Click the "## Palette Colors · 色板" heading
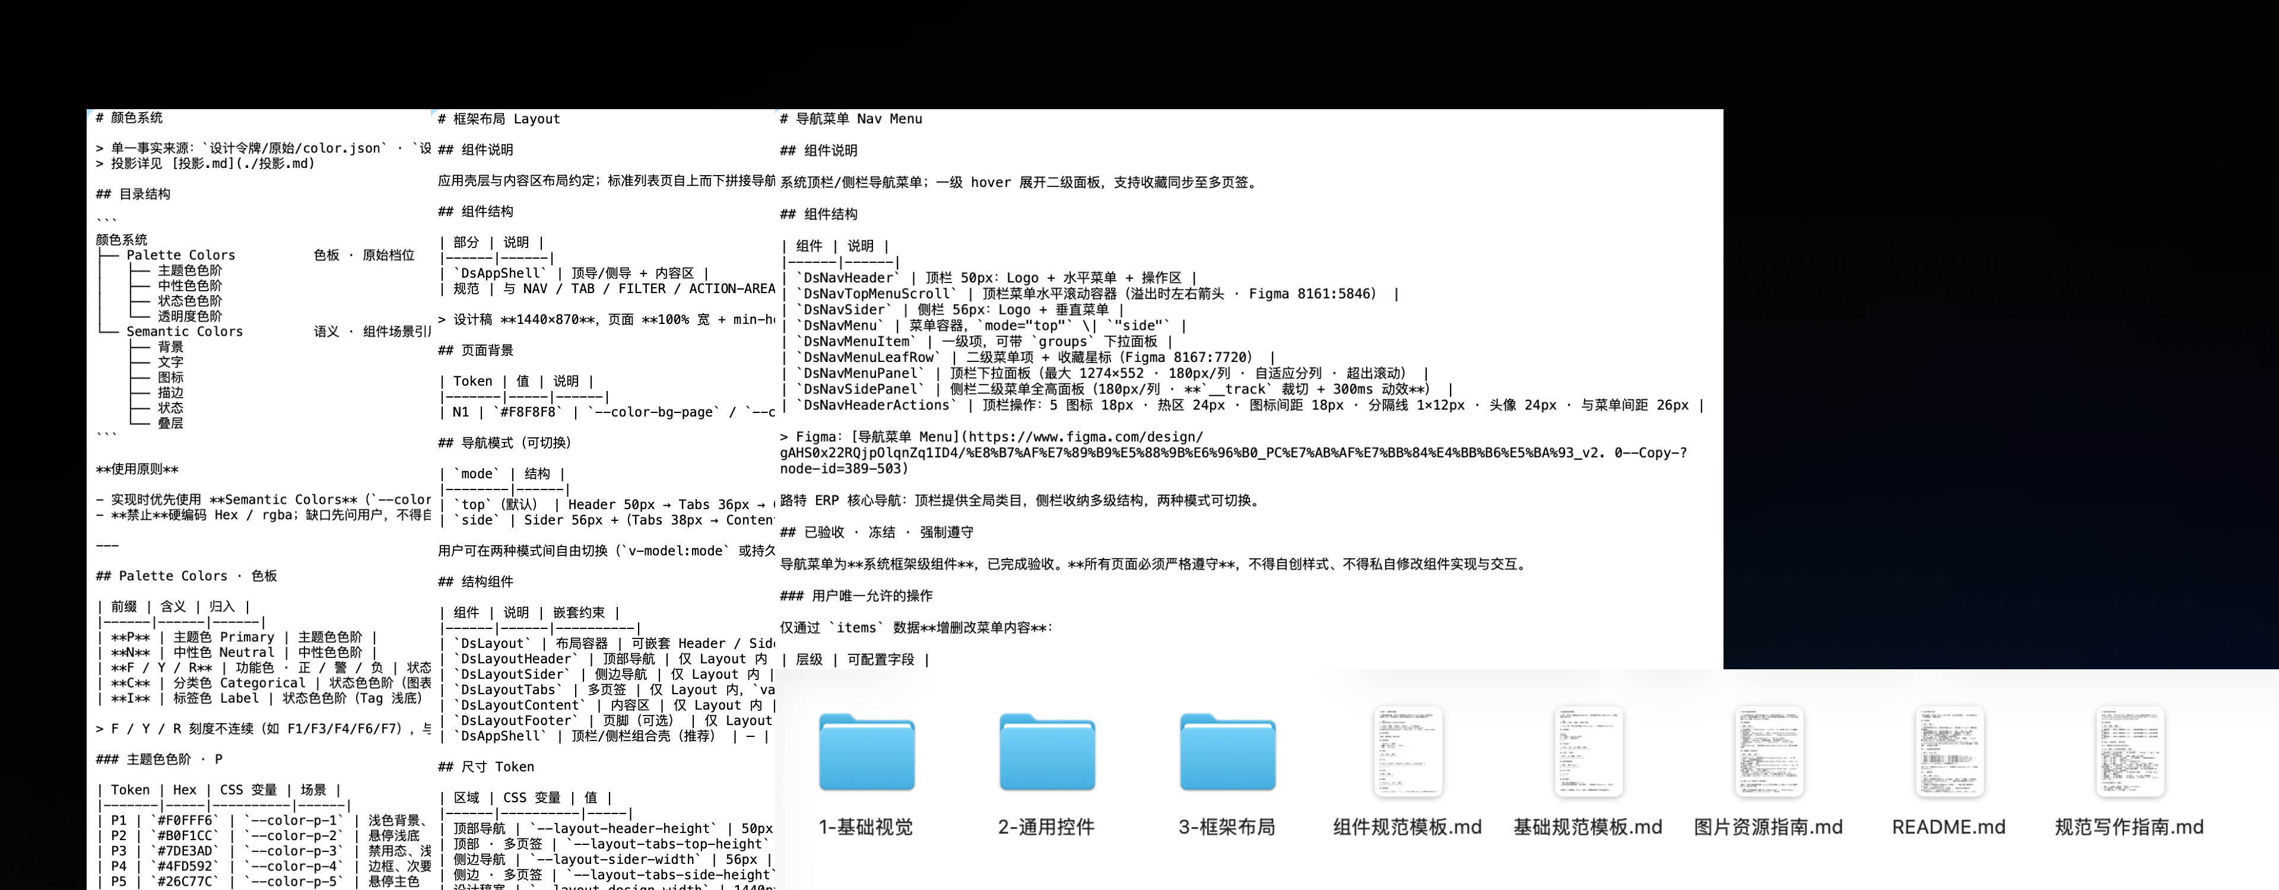 187,576
